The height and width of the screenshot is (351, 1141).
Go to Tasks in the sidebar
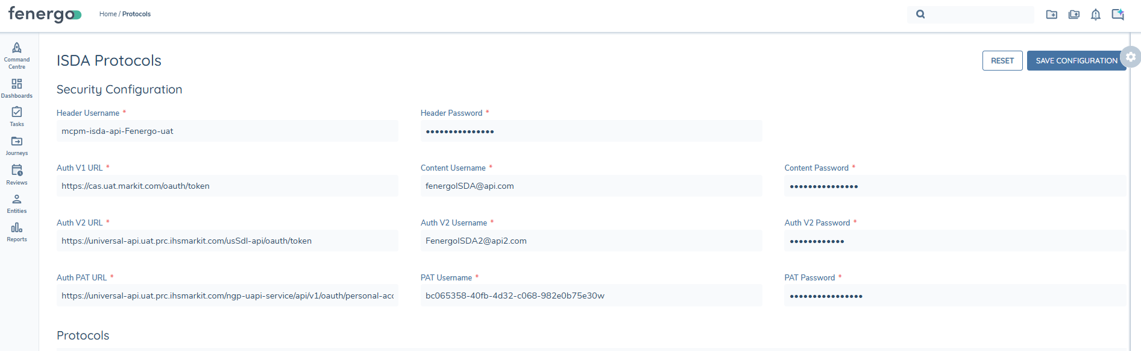(x=17, y=116)
